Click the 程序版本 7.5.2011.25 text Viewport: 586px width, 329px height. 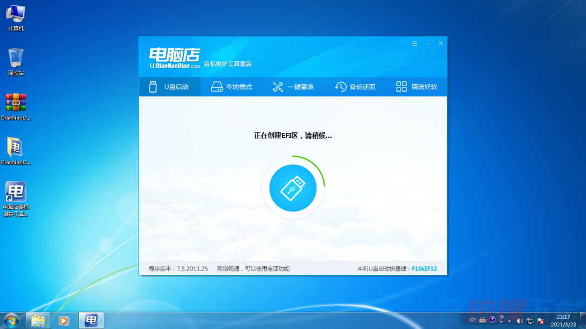click(179, 268)
